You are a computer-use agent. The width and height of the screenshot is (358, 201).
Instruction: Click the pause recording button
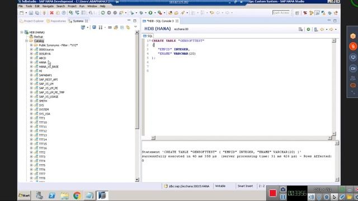[x=283, y=197]
